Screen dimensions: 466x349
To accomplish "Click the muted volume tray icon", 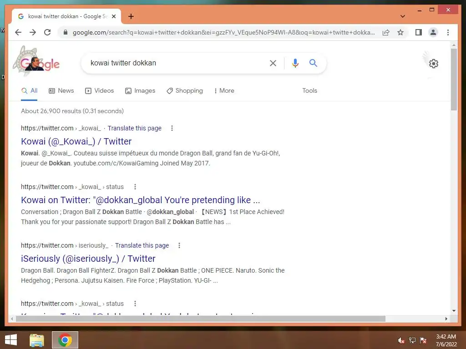I will pyautogui.click(x=401, y=340).
